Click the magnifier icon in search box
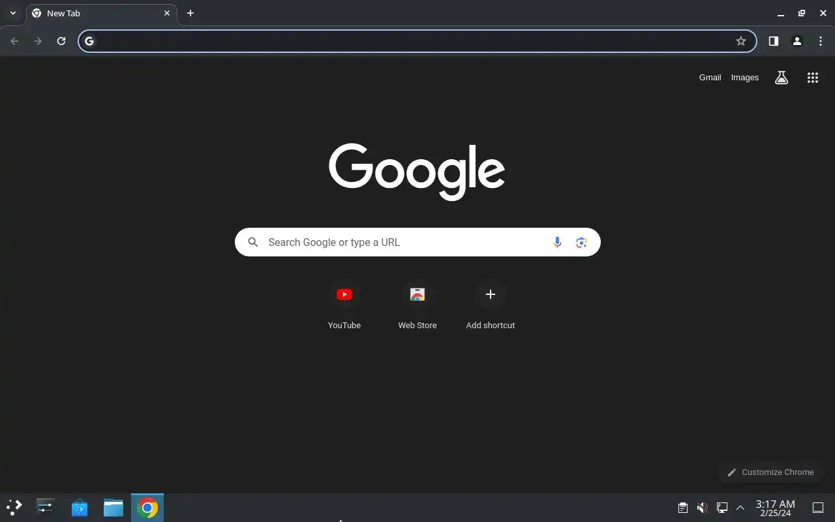The height and width of the screenshot is (522, 835). pos(253,242)
